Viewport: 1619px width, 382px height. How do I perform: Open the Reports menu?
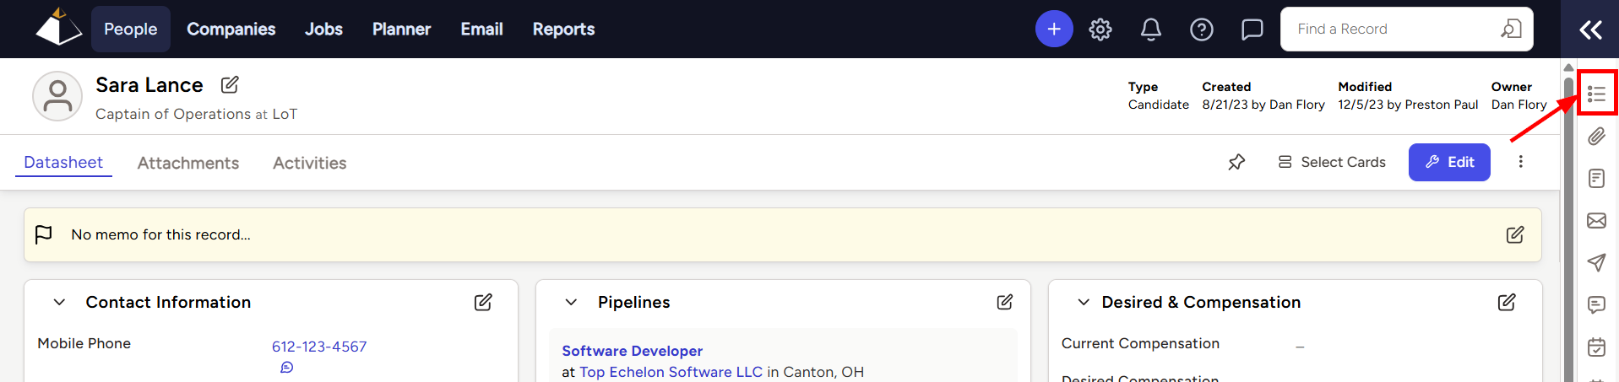coord(563,29)
